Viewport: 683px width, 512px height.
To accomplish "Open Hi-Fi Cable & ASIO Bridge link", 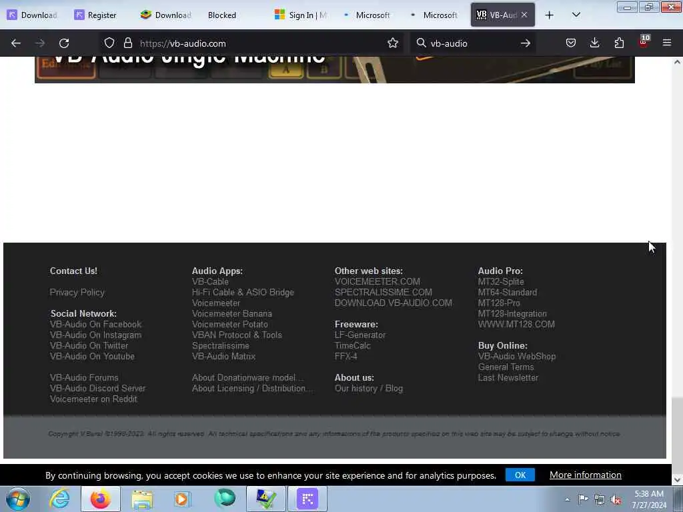I will (243, 292).
